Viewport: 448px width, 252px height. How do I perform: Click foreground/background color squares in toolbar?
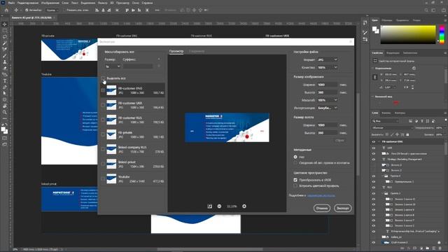point(5,130)
